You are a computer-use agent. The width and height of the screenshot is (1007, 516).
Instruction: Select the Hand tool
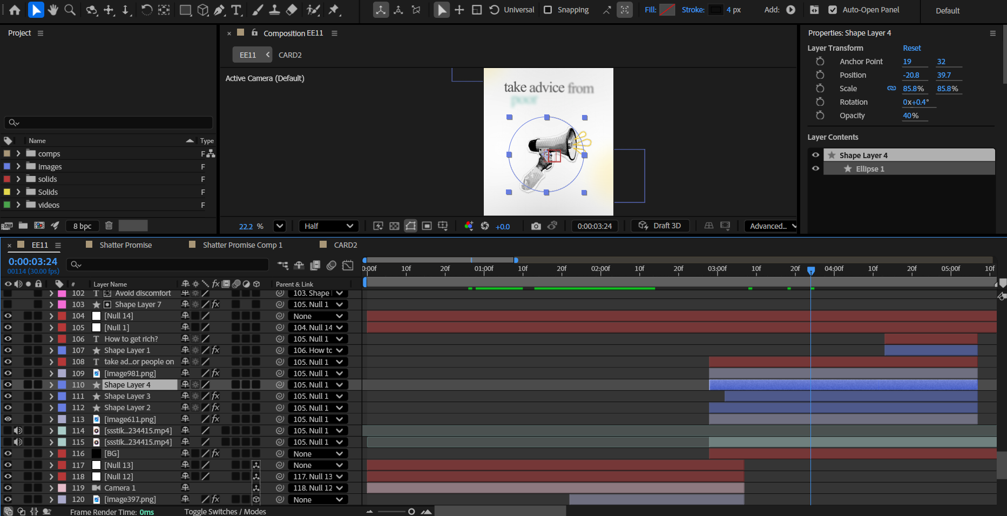click(53, 10)
